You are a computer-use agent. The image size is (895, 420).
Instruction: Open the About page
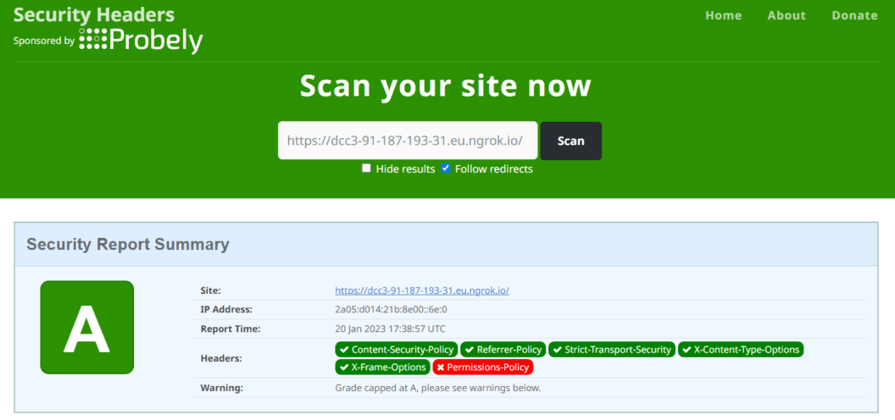(787, 15)
